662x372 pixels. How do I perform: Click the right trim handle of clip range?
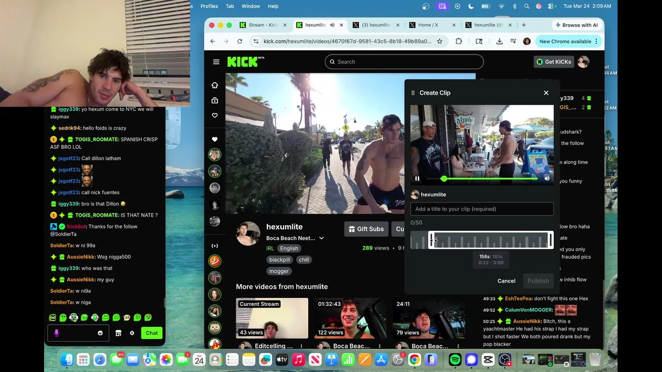(551, 240)
